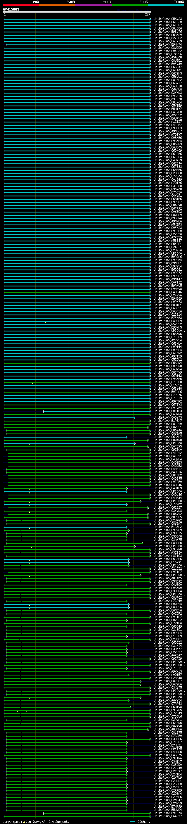
Task: Click the orange ~40% identity color segment
Action: tap(57, 5)
